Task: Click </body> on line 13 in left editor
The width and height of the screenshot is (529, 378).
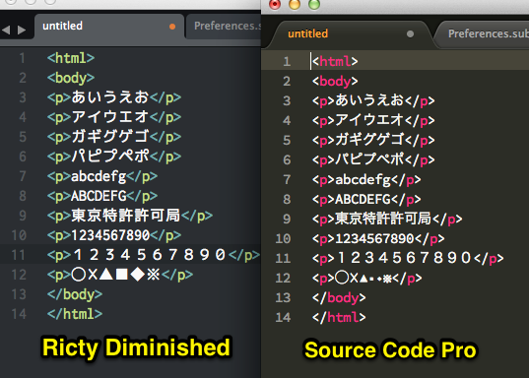Action: (75, 294)
